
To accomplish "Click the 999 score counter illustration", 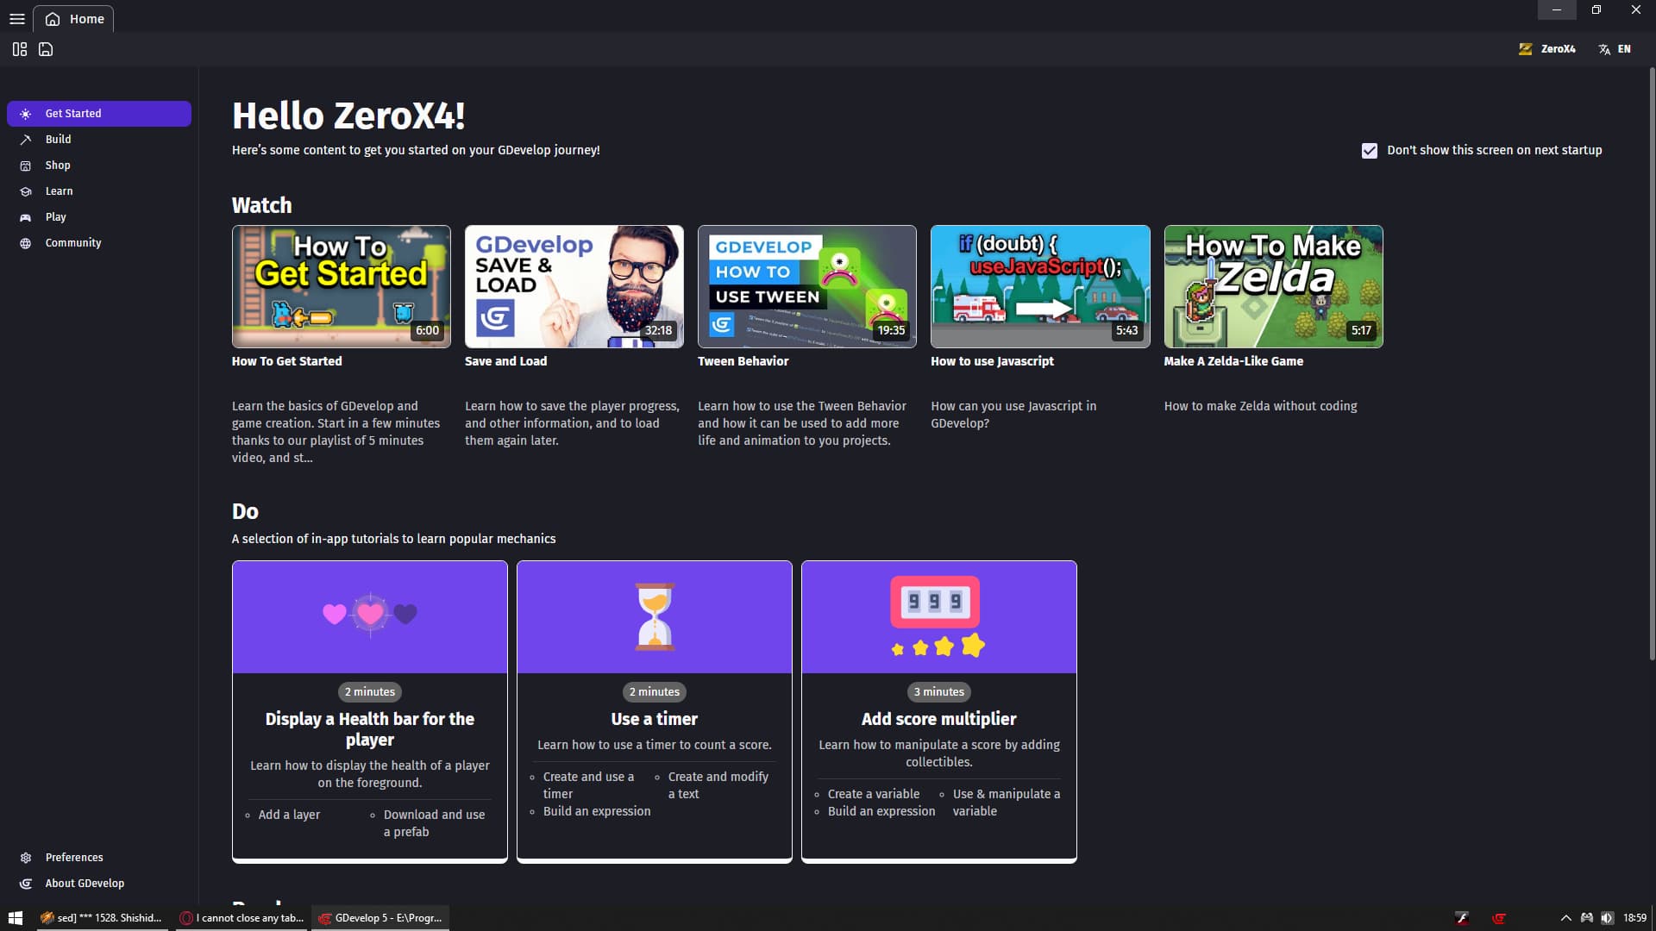I will 937,616.
